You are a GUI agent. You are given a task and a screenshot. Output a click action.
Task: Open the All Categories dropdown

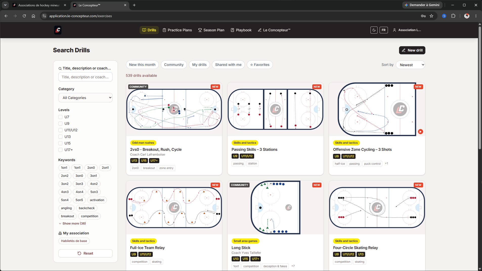coord(85,98)
